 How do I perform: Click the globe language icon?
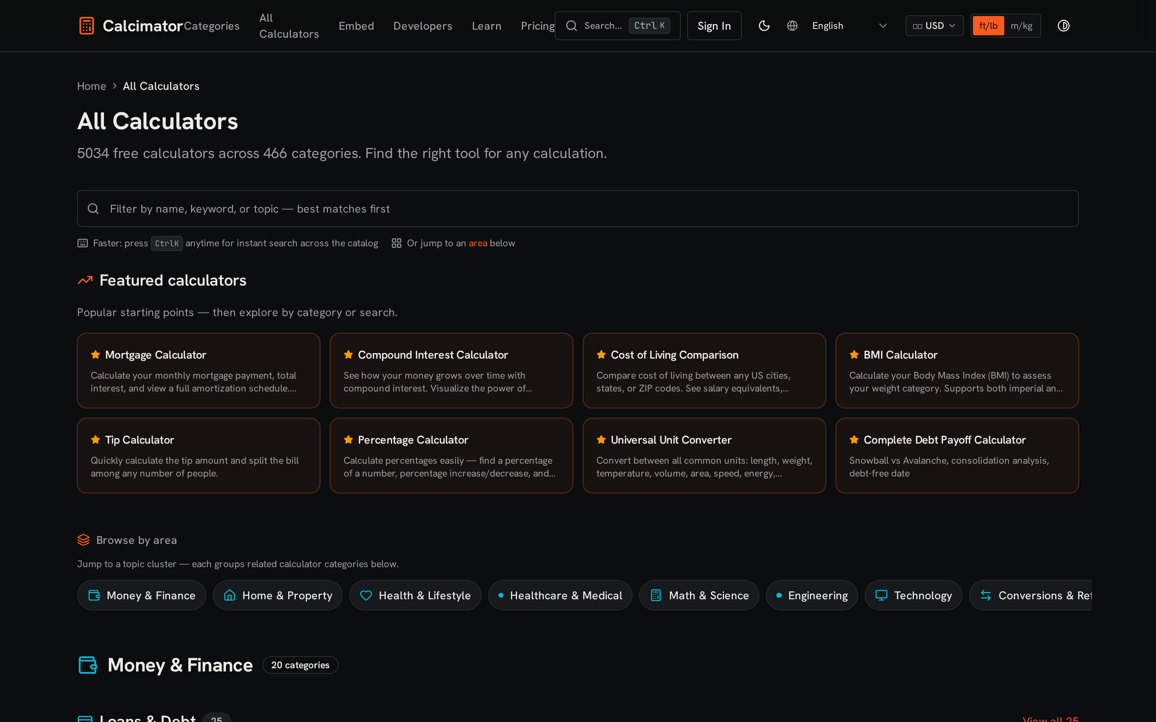[792, 26]
